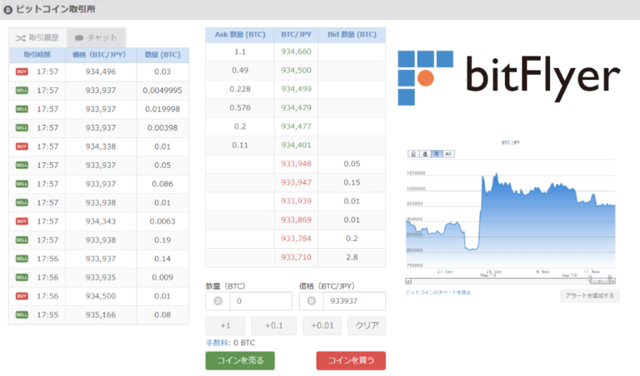Click the bitFlyer logo
Screen dimensions: 640x376
509,78
